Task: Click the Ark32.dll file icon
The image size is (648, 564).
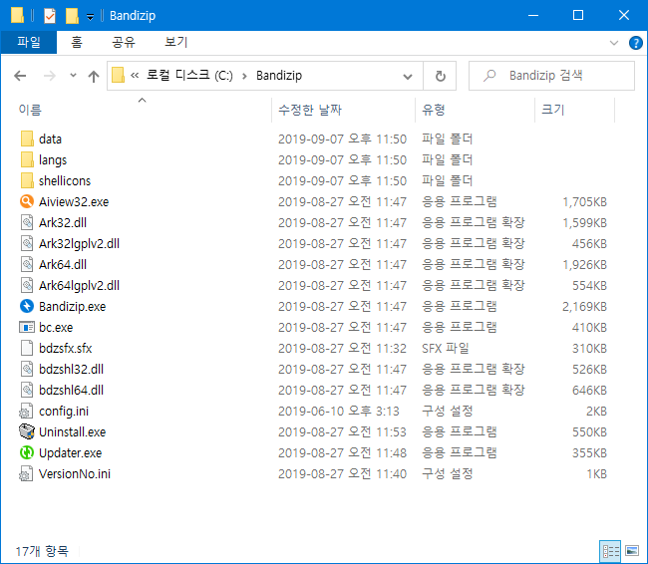Action: 27,222
